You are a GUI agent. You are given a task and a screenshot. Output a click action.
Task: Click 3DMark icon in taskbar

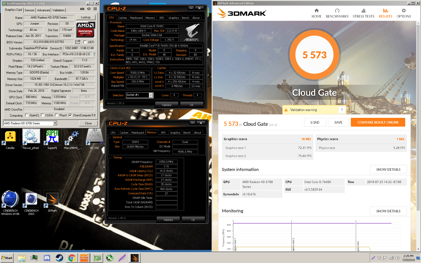(135, 258)
